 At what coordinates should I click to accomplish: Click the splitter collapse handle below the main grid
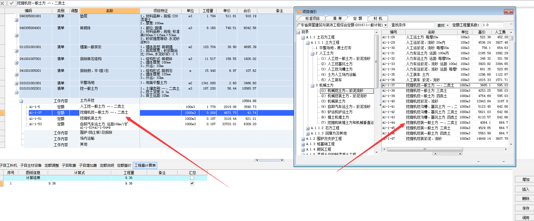269,160
